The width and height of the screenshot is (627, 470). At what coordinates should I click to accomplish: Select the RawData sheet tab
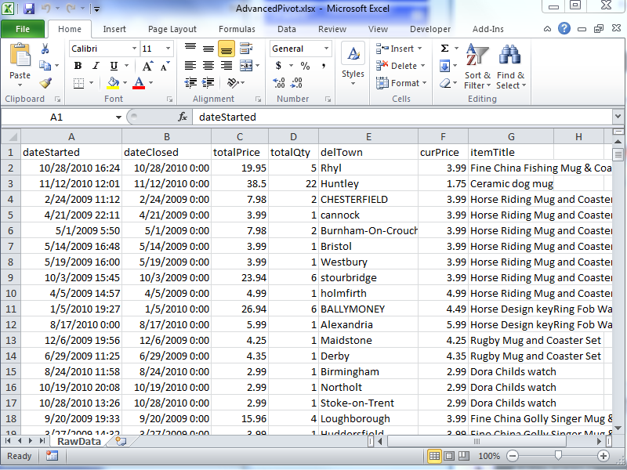tap(80, 441)
